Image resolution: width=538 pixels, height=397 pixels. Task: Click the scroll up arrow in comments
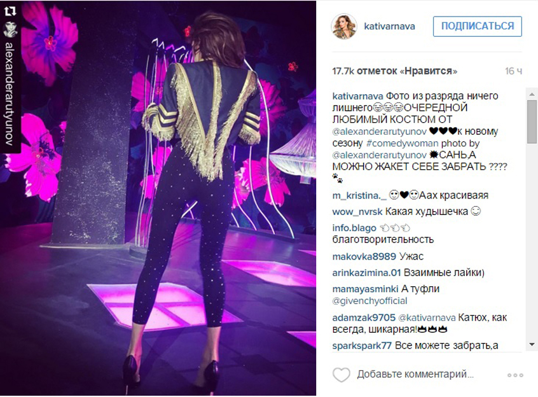[532, 94]
